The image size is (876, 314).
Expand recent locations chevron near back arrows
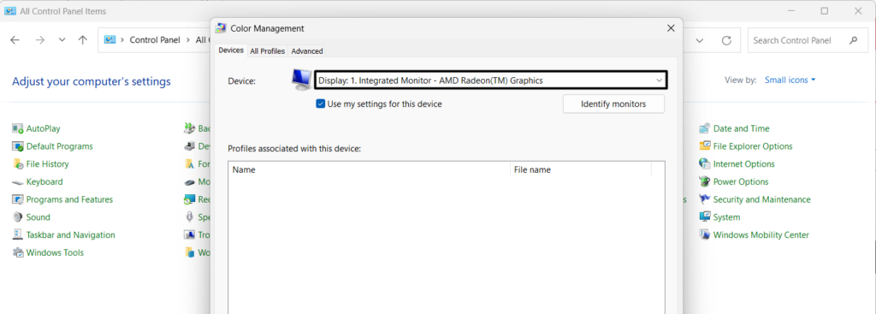coord(62,39)
